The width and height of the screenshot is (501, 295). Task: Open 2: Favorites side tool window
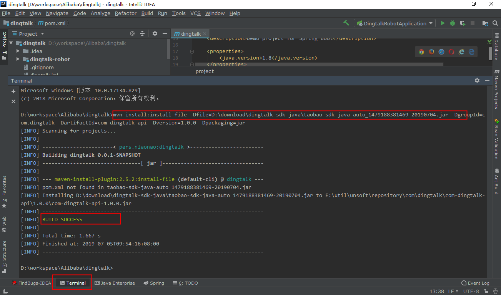click(x=4, y=192)
